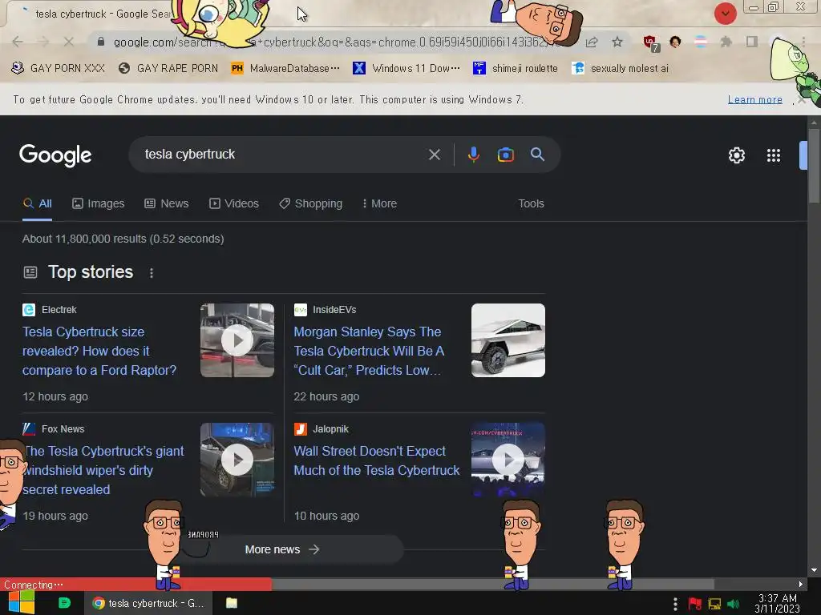Bookmark this page with the star icon
821x615 pixels.
617,42
